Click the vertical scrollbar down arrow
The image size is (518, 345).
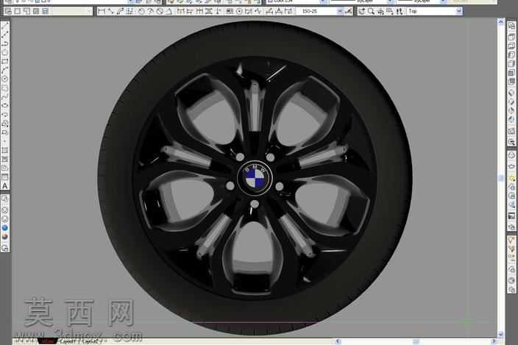(501, 334)
